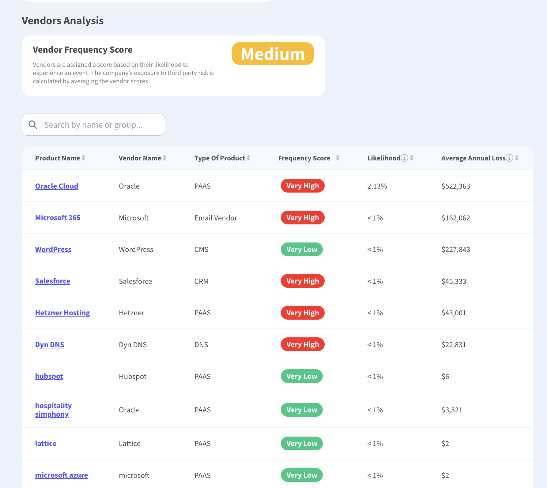This screenshot has width=547, height=488.
Task: Select the $227,843 annual loss value
Action: pyautogui.click(x=456, y=250)
